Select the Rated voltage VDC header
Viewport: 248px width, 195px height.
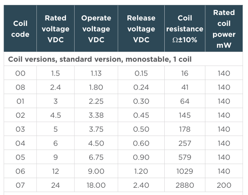click(56, 29)
